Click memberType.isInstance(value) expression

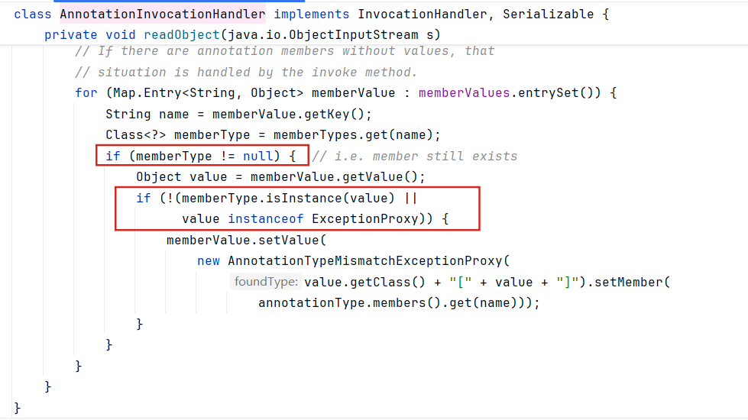click(x=289, y=198)
